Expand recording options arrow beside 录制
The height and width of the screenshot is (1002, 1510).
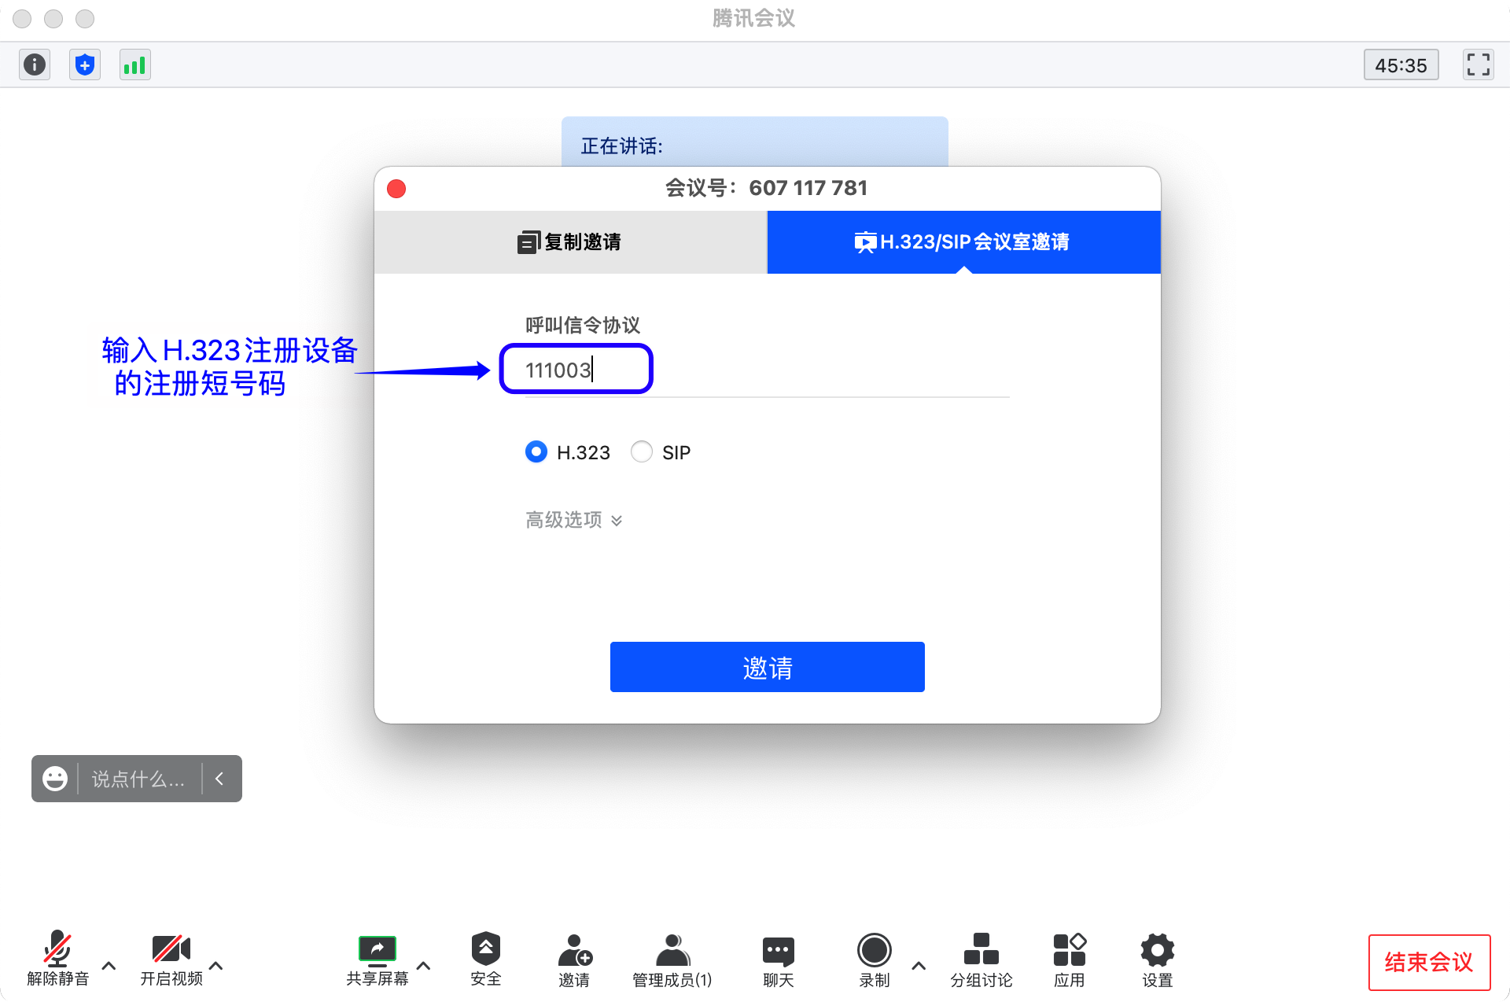tap(919, 965)
